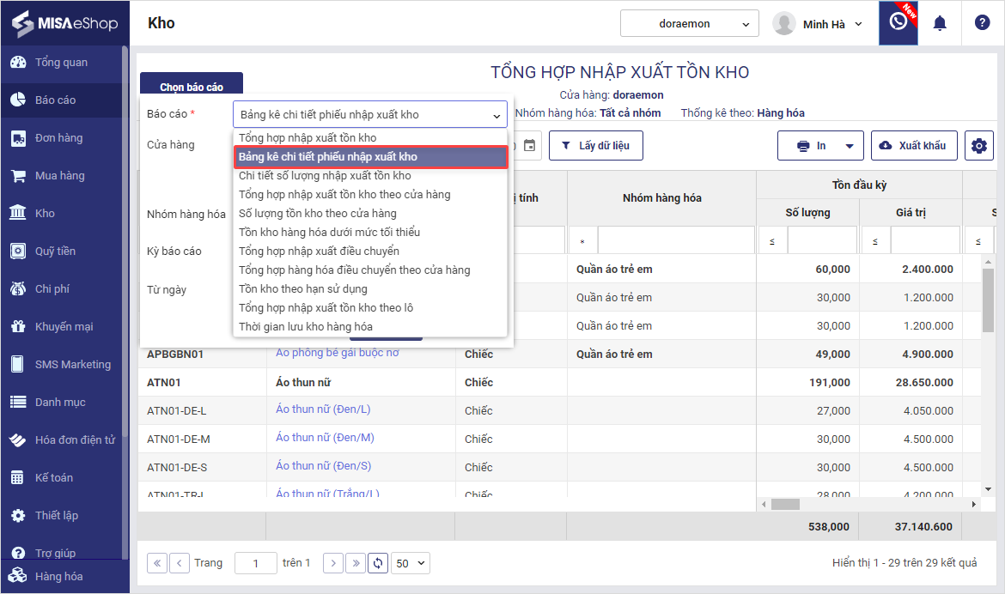Select 'Tồn kho theo hạn sử dụng' option
Image resolution: width=1005 pixels, height=594 pixels.
point(302,288)
